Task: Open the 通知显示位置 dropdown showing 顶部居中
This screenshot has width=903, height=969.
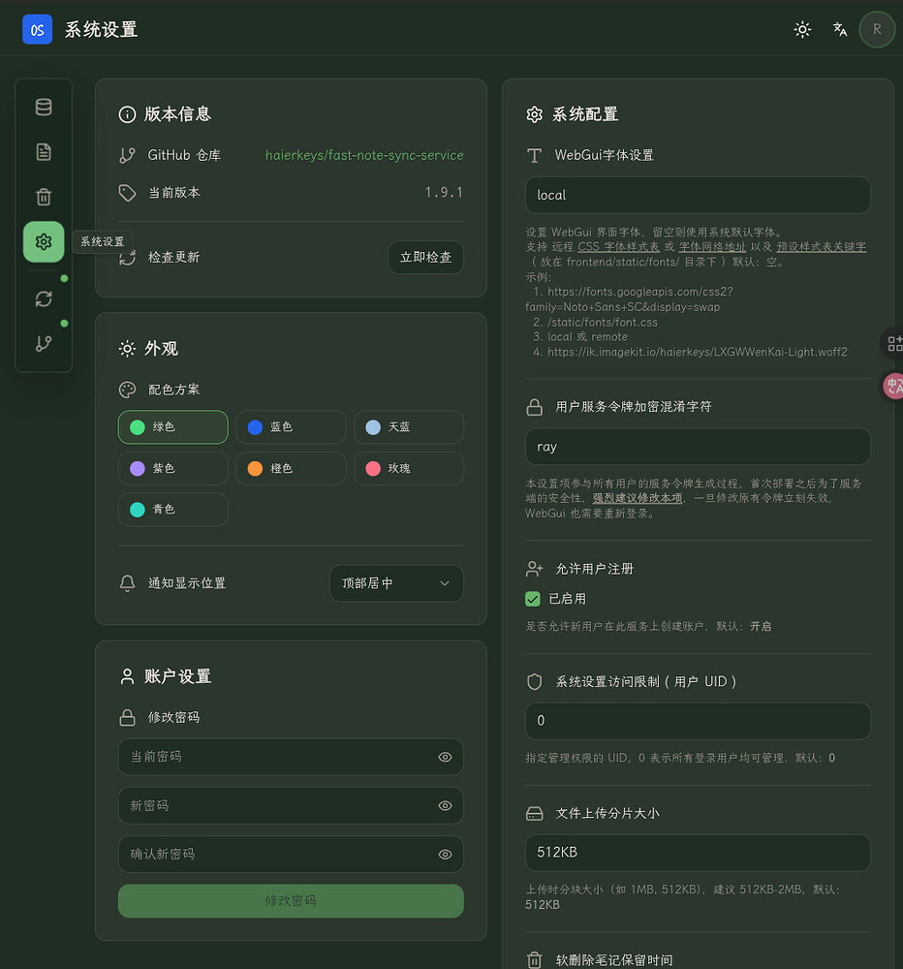Action: click(x=396, y=583)
